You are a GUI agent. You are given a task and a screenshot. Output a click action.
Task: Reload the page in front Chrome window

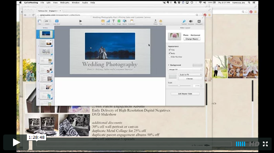[34, 15]
